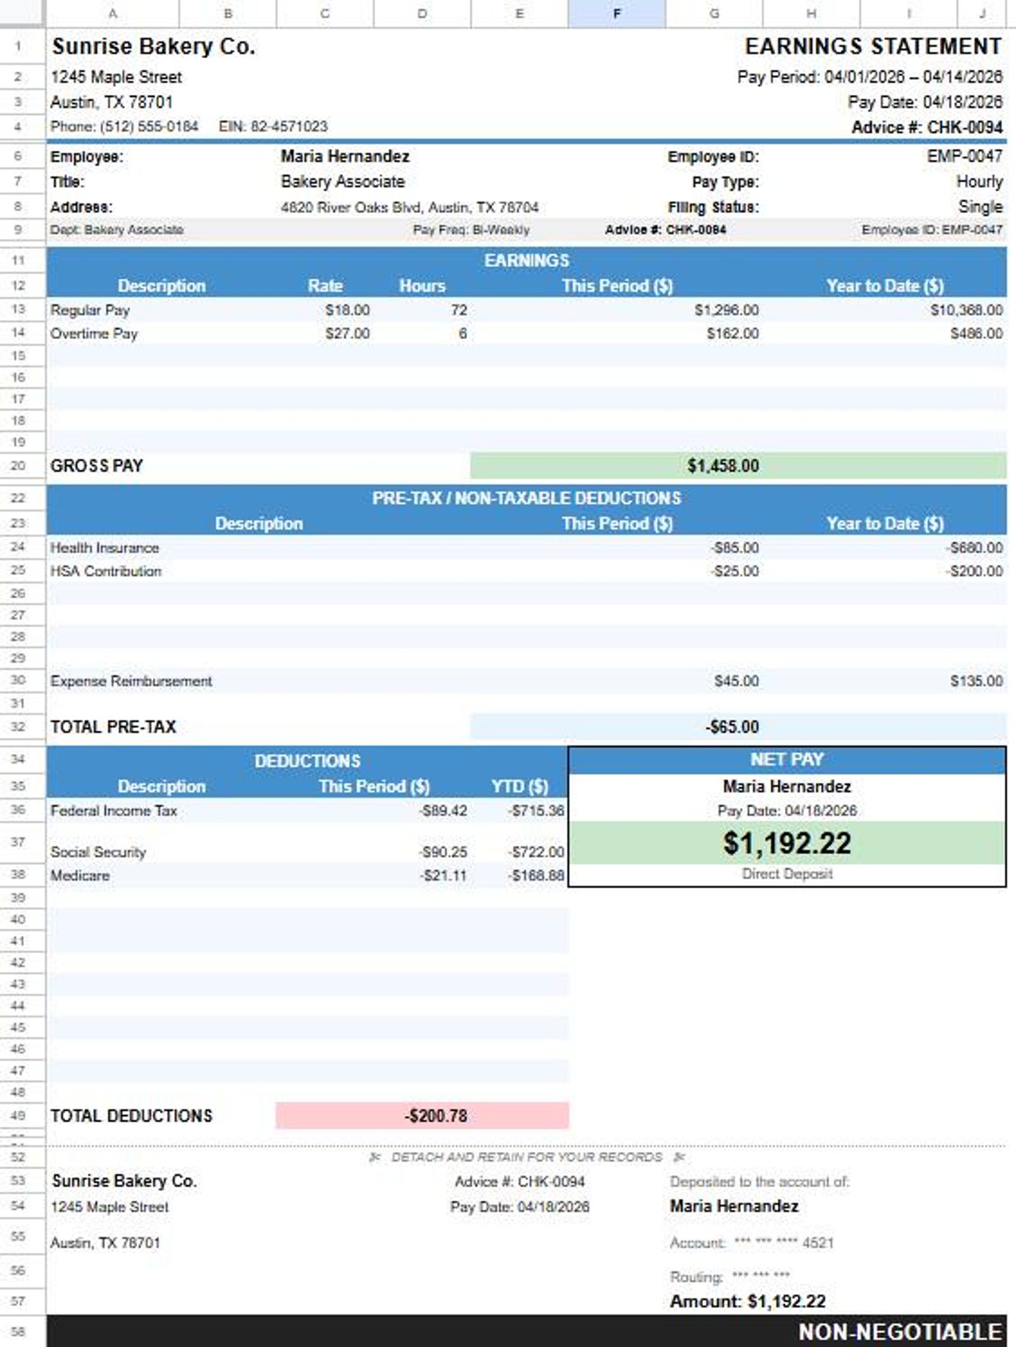Screen dimensions: 1016x1347
Task: Select the Expense Reimbursement amount "$45.00"
Action: pyautogui.click(x=736, y=681)
